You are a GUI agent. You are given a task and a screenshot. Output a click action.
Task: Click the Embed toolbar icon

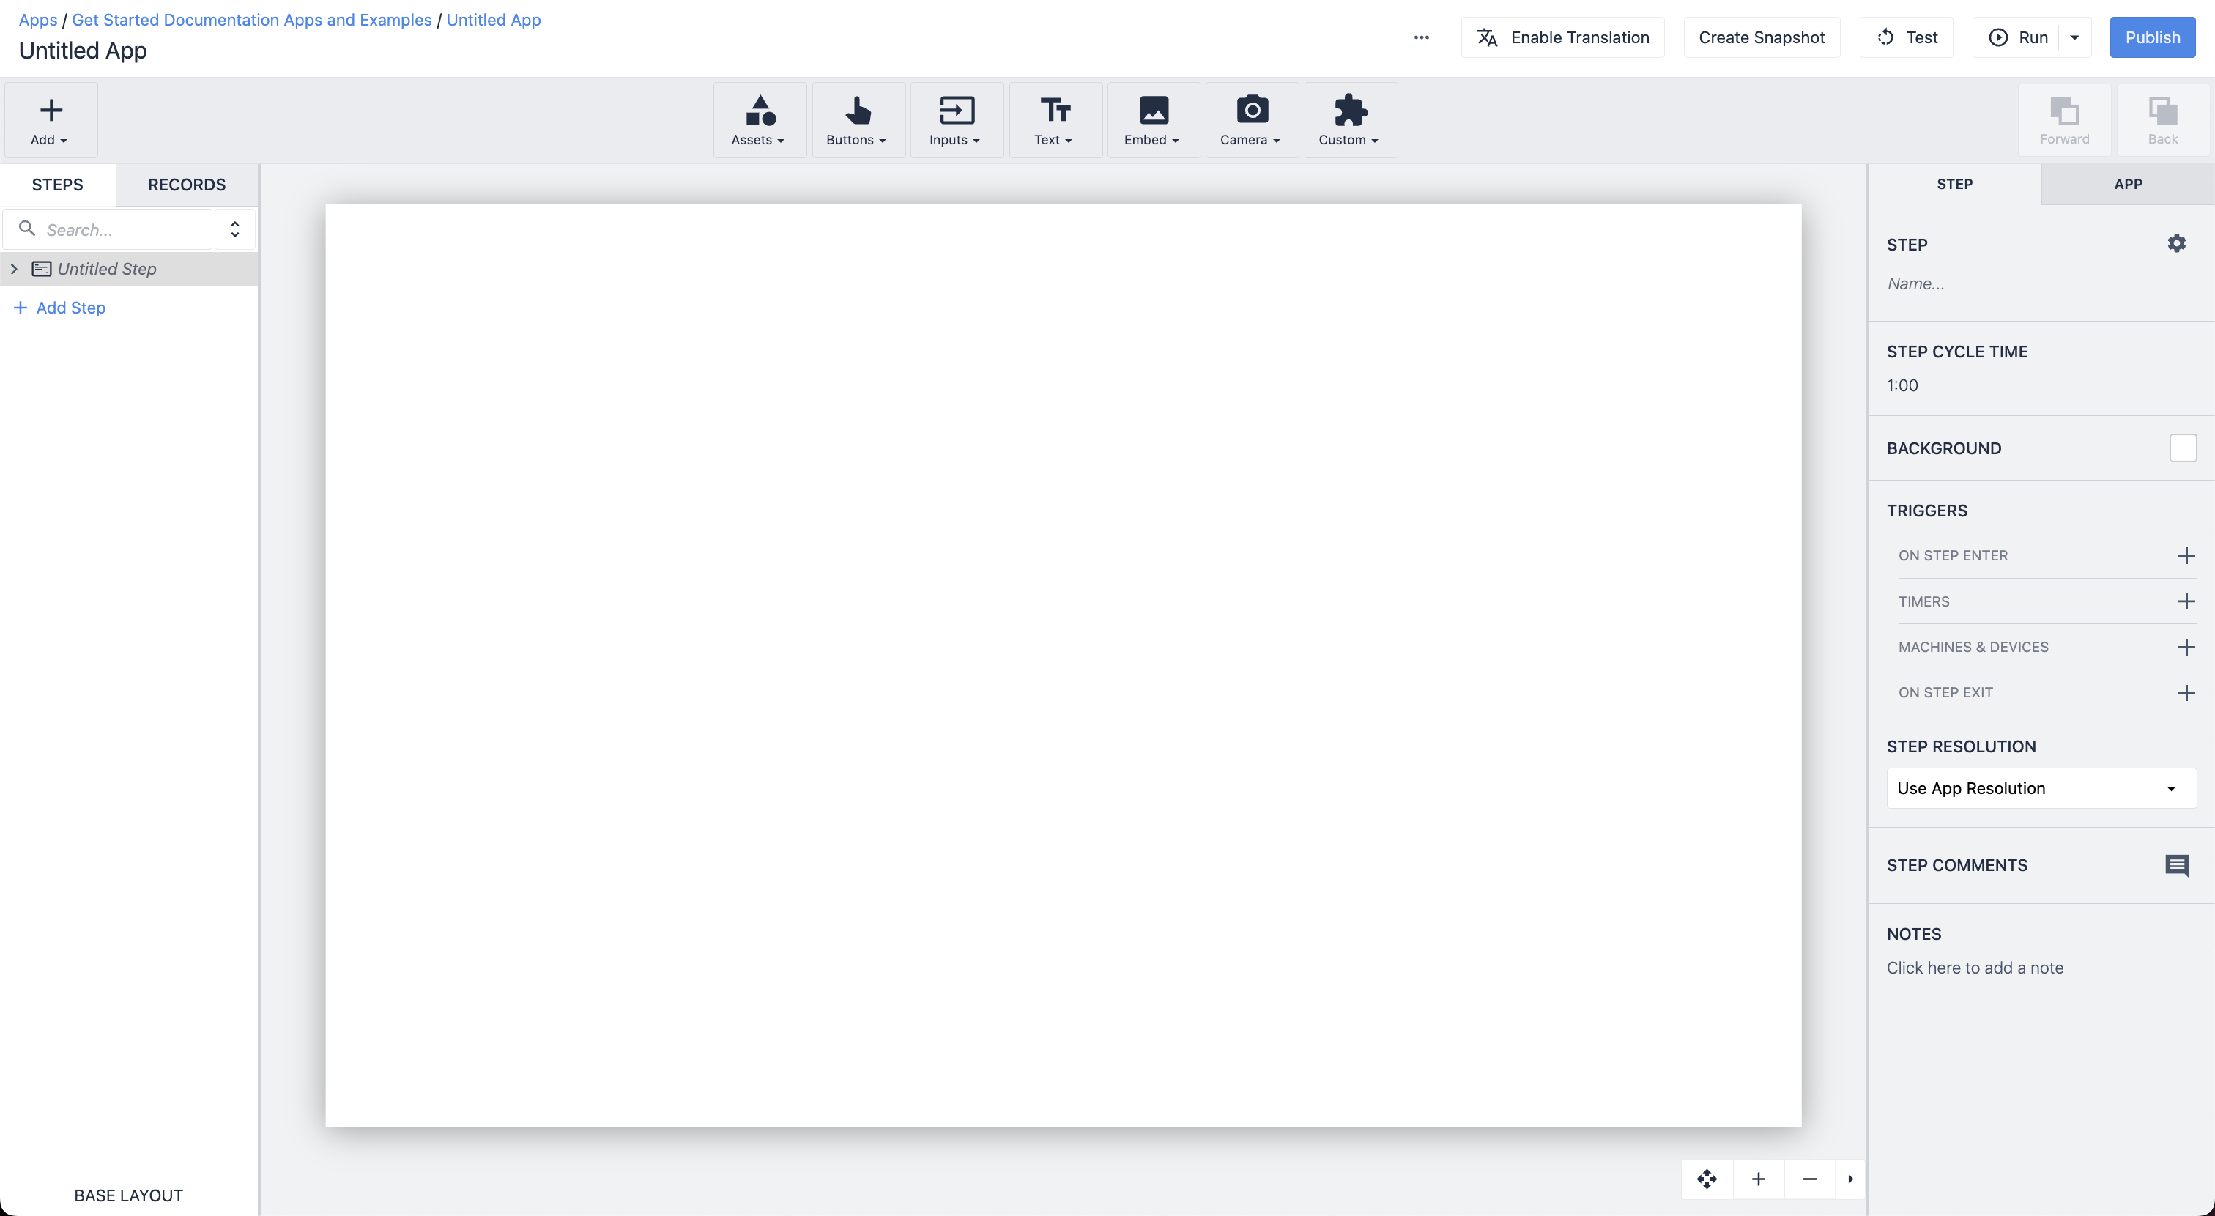click(x=1152, y=120)
